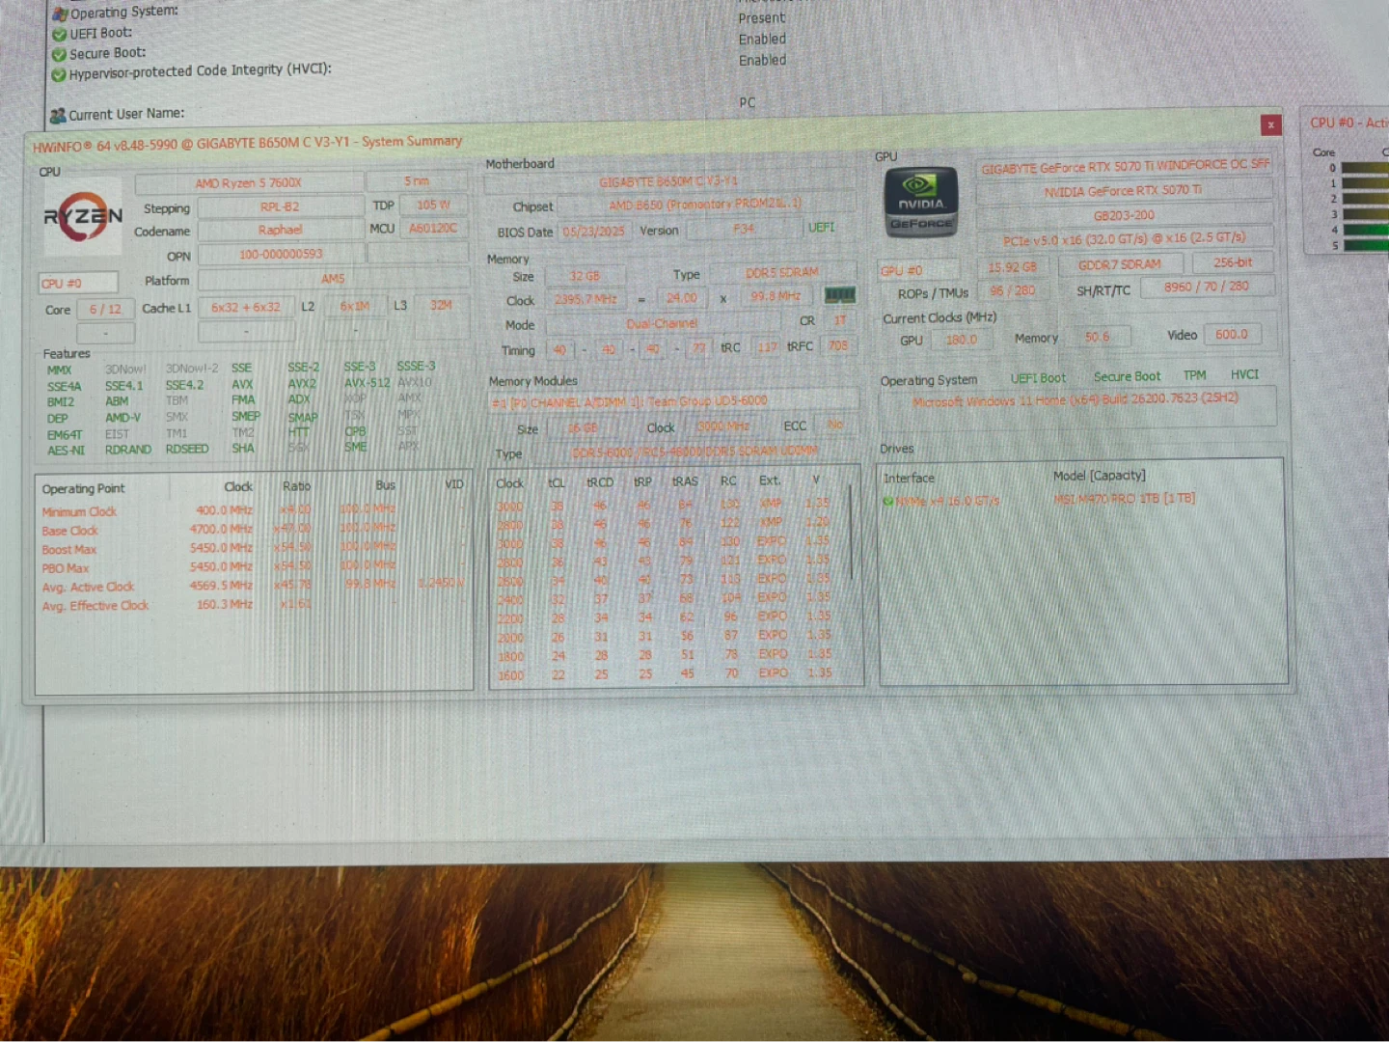The height and width of the screenshot is (1042, 1389).
Task: Click the UEFI label next to BIOS version
Action: pos(821,228)
